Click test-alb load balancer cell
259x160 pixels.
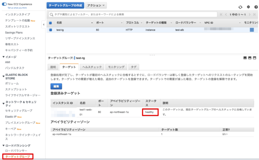180,30
